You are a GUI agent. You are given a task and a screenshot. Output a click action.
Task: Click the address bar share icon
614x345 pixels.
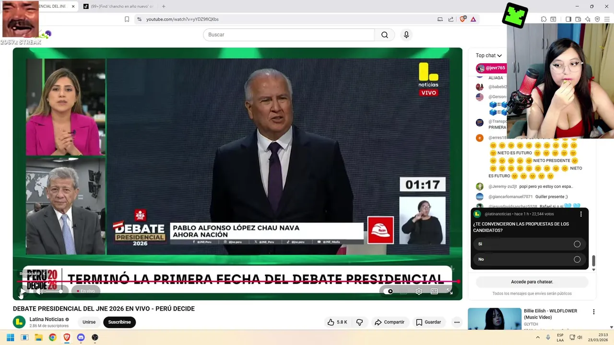pos(451,19)
